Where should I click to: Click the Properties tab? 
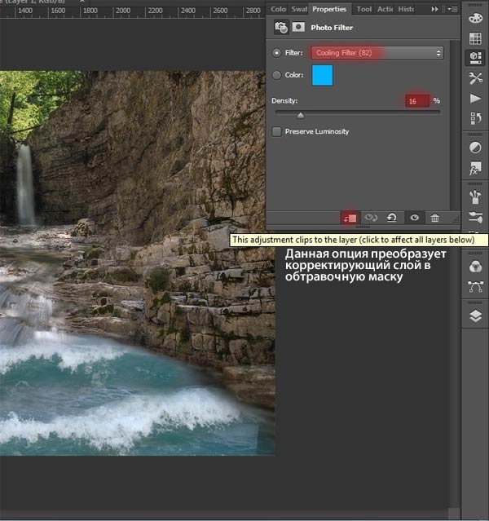pos(329,9)
